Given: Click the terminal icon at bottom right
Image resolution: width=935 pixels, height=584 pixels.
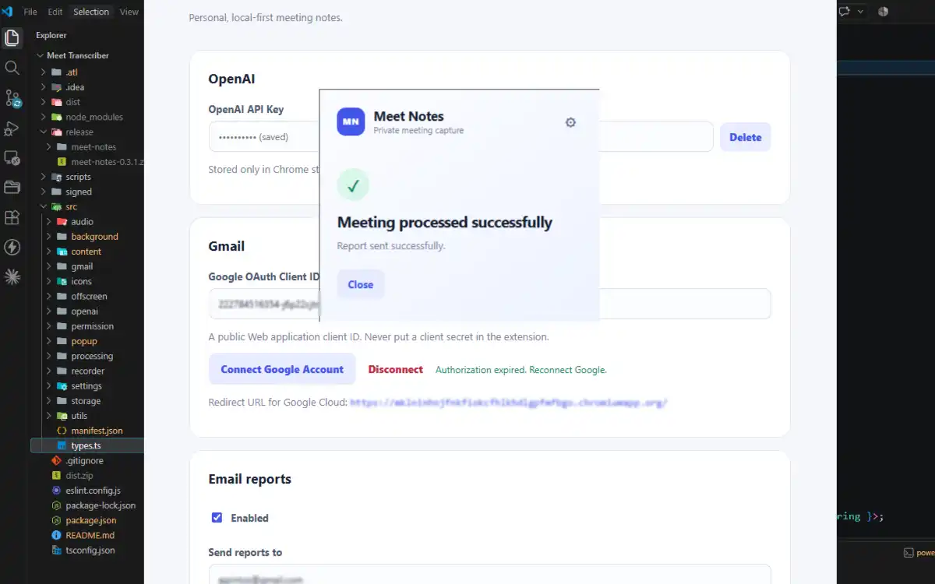Looking at the screenshot, I should (909, 553).
